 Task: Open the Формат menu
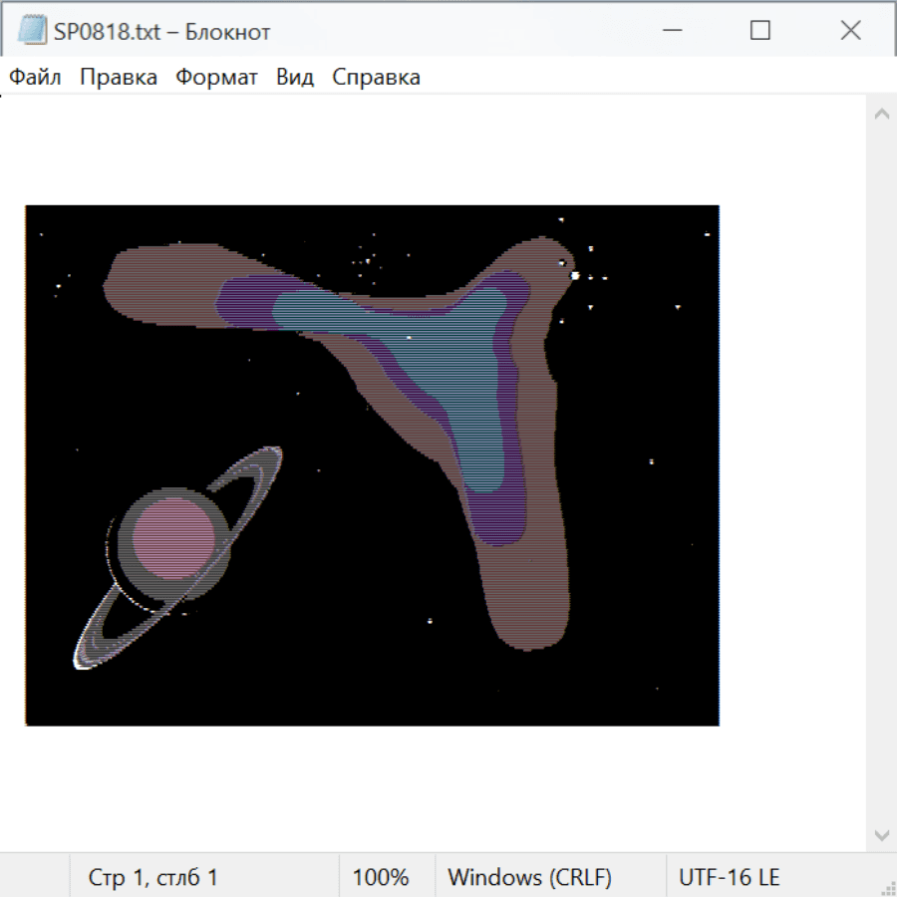(216, 78)
